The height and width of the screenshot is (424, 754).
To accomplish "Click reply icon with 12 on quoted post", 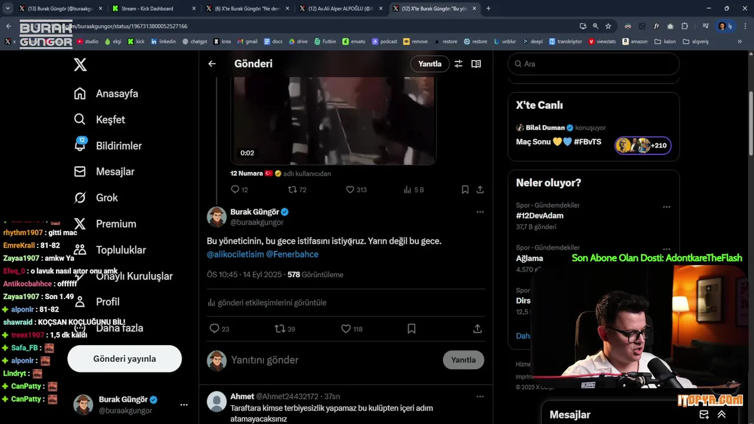I will pyautogui.click(x=239, y=190).
